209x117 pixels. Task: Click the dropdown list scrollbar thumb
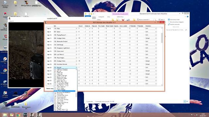point(76,95)
